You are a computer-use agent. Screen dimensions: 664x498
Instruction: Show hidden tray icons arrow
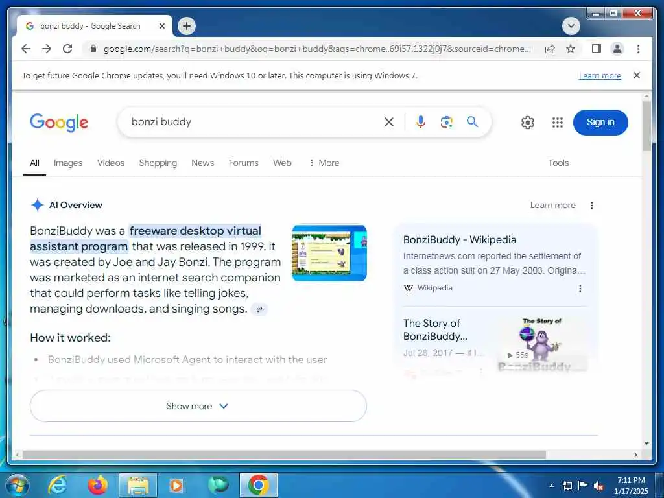tap(551, 486)
